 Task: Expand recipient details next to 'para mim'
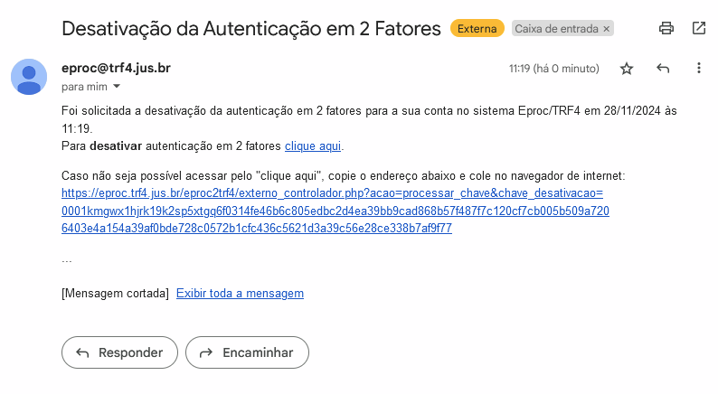[117, 88]
